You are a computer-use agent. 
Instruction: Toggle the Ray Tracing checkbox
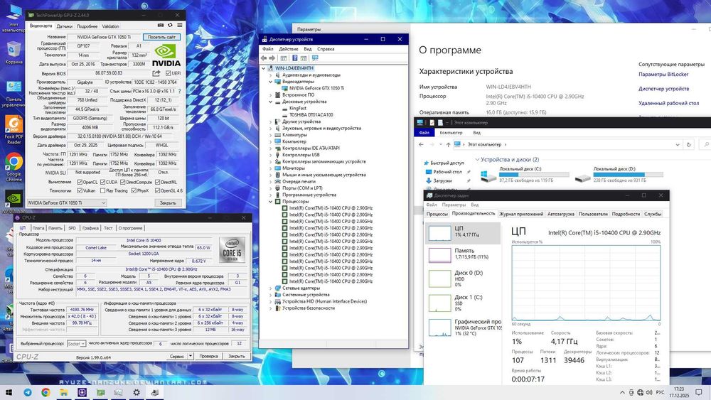[103, 190]
